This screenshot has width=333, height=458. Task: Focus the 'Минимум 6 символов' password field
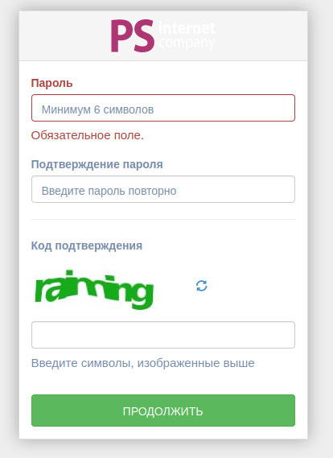tap(163, 108)
